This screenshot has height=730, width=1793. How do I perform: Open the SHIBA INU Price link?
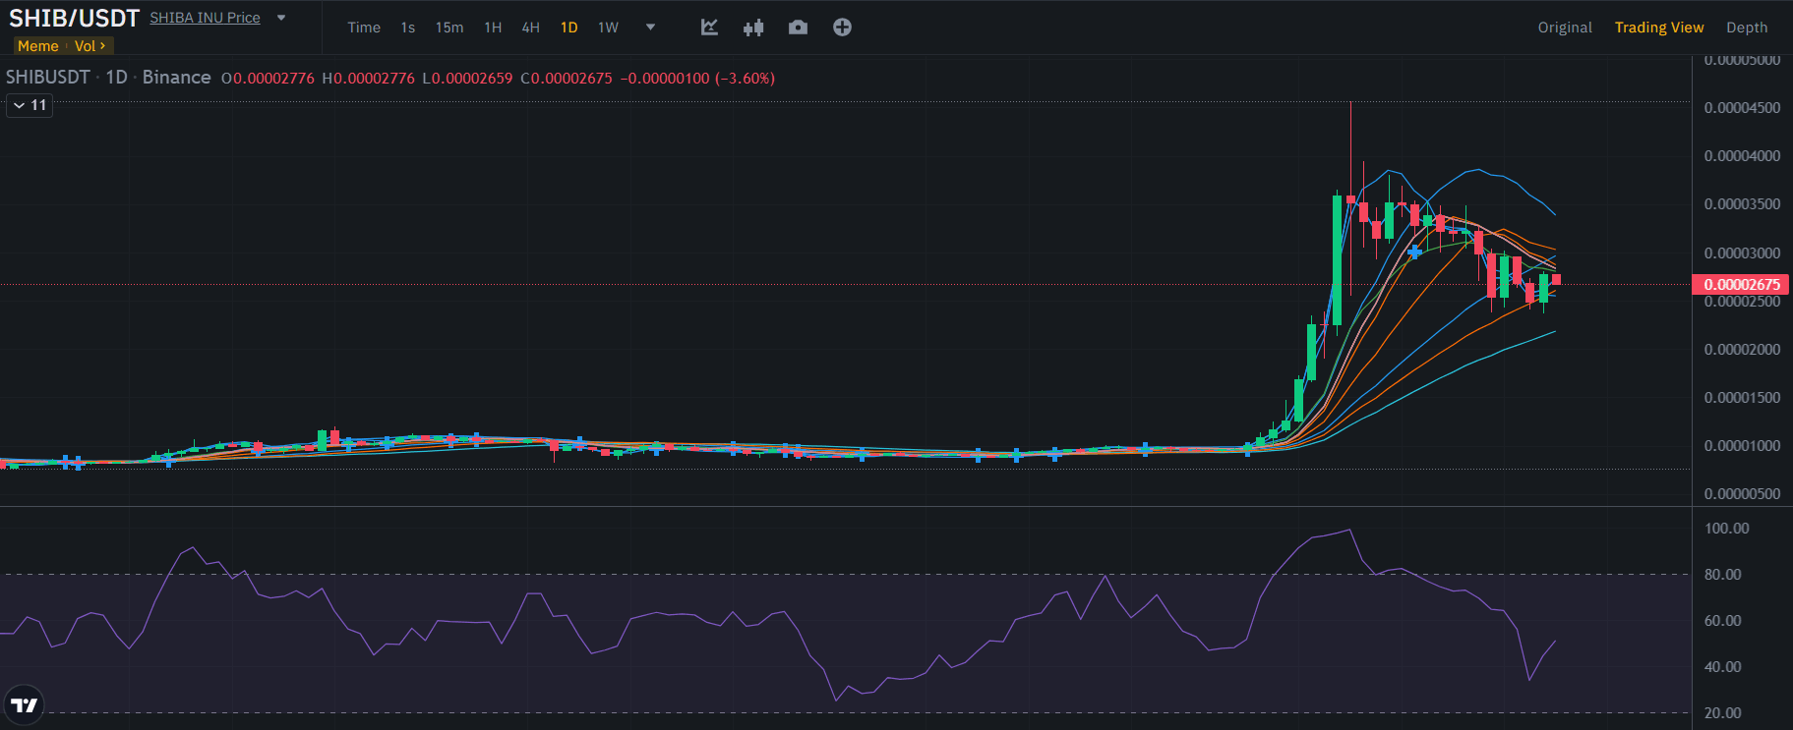pos(205,18)
